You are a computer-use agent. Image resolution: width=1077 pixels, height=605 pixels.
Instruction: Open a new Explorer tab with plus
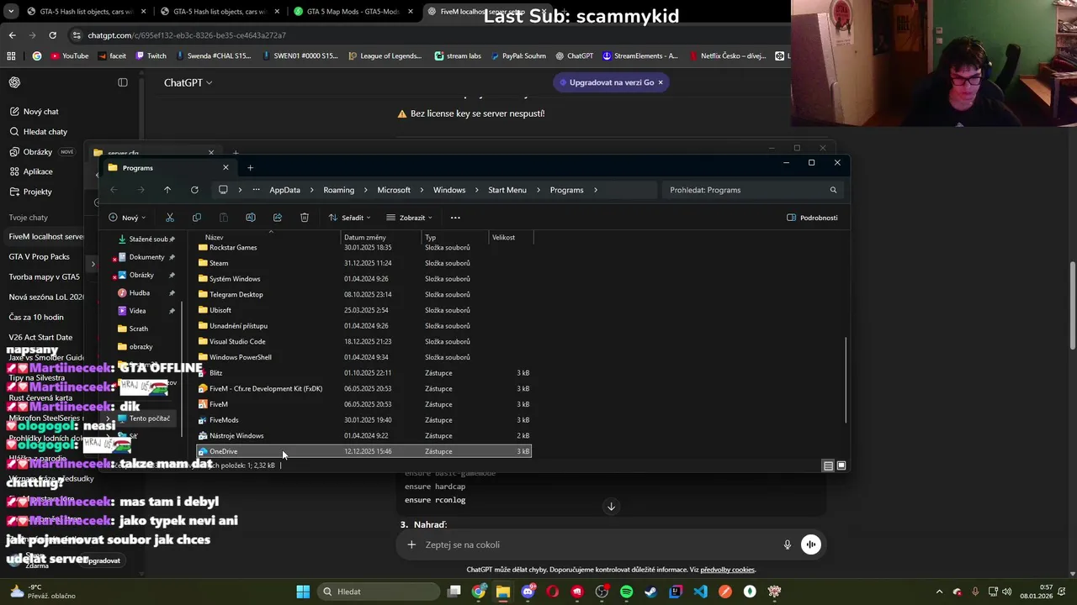click(250, 167)
